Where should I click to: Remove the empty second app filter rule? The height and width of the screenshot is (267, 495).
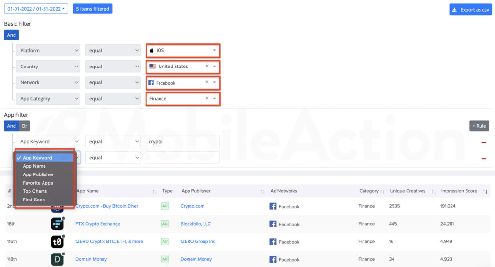(x=483, y=159)
